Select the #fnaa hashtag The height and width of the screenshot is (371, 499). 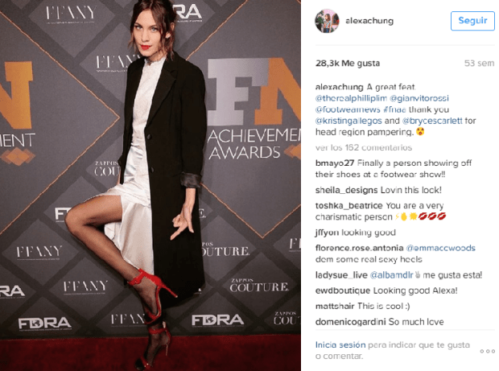394,109
